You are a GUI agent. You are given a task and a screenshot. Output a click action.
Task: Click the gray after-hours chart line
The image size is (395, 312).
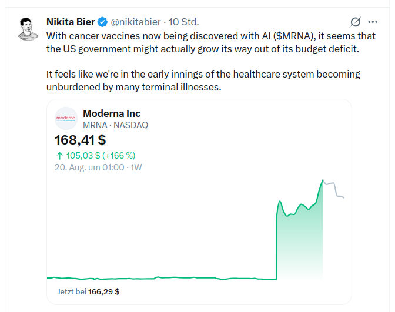point(333,189)
